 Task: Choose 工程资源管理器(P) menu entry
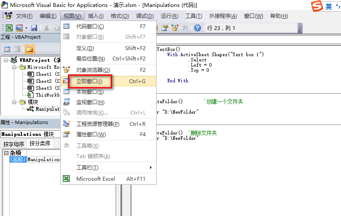coord(108,124)
